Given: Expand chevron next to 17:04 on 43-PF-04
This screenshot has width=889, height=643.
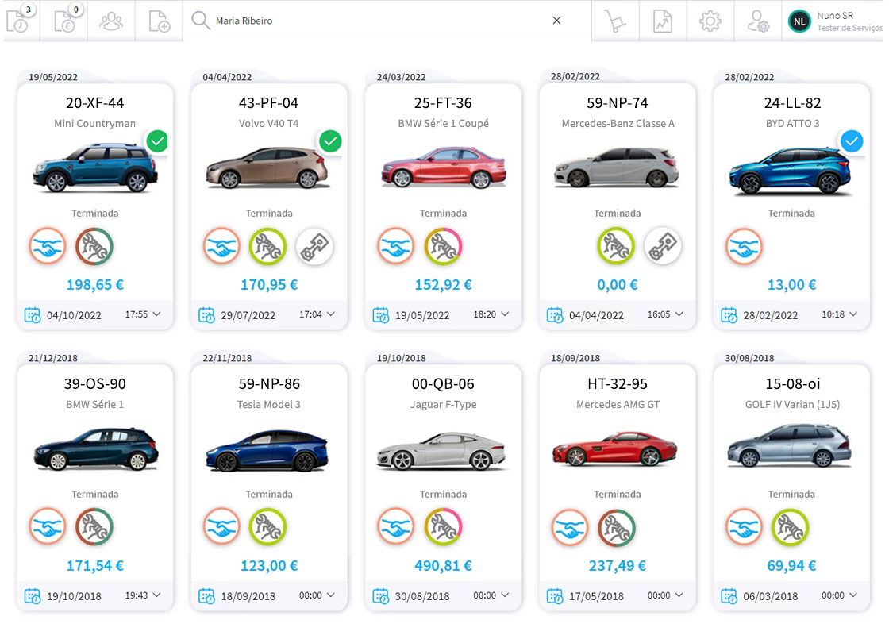Looking at the screenshot, I should pos(330,314).
